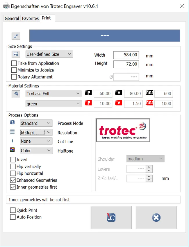This screenshot has height=247, width=189.
Task: Click the cut velocity 1.50 field
Action: point(133,104)
